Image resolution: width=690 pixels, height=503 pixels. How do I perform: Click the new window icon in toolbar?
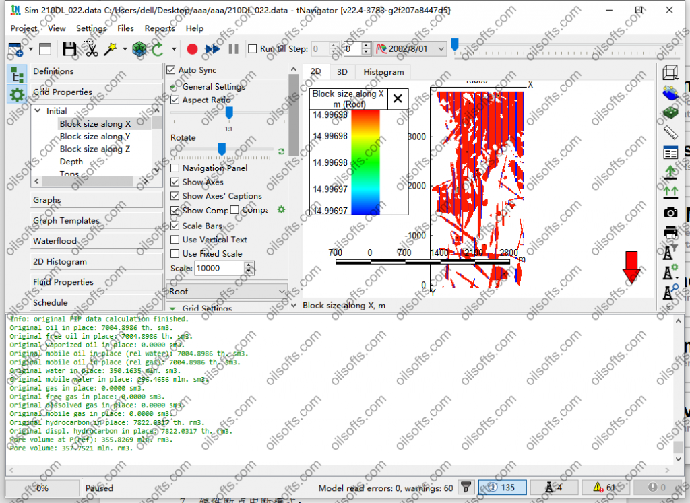coord(16,49)
